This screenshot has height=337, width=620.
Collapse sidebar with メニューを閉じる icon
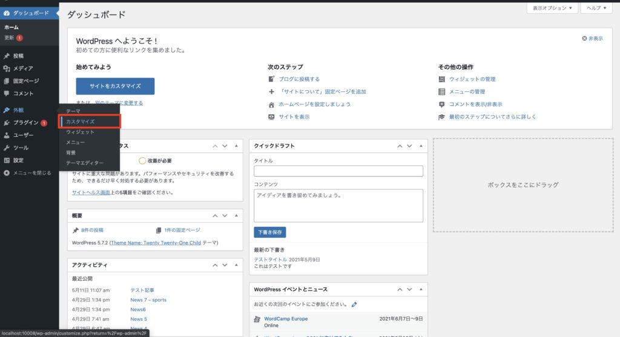7,173
